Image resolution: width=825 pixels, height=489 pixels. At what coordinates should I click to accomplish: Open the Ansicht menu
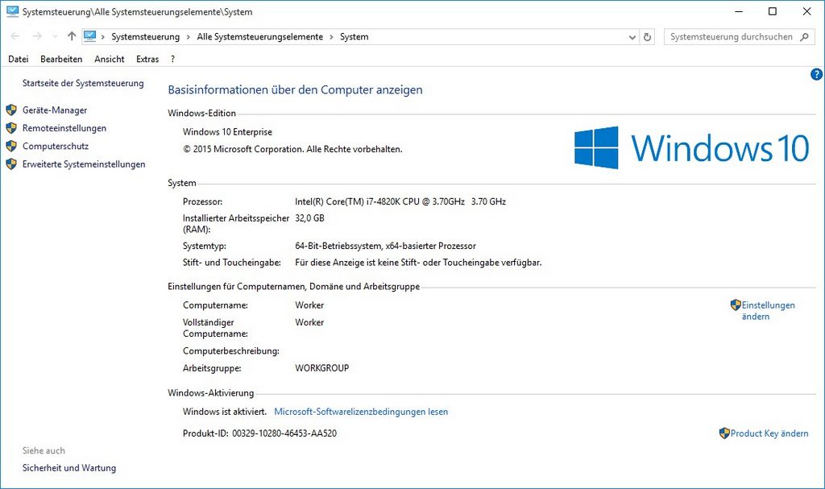110,59
